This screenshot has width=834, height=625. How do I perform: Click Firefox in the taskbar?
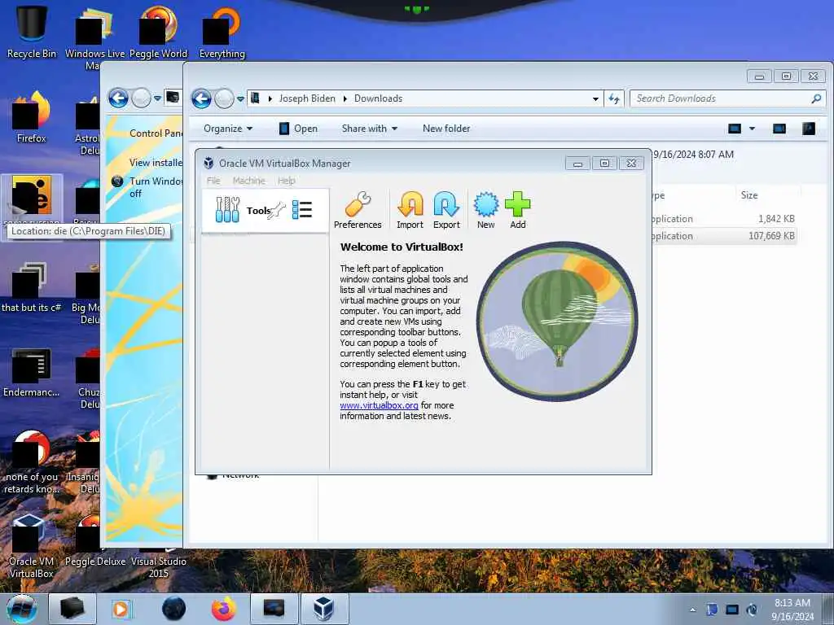pyautogui.click(x=224, y=609)
